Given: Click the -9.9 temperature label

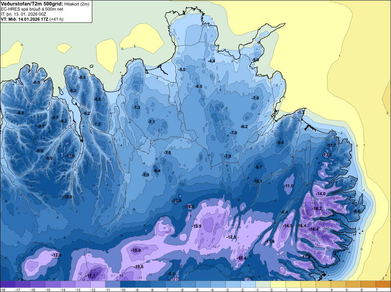Looking at the screenshot, I should click(x=39, y=151).
